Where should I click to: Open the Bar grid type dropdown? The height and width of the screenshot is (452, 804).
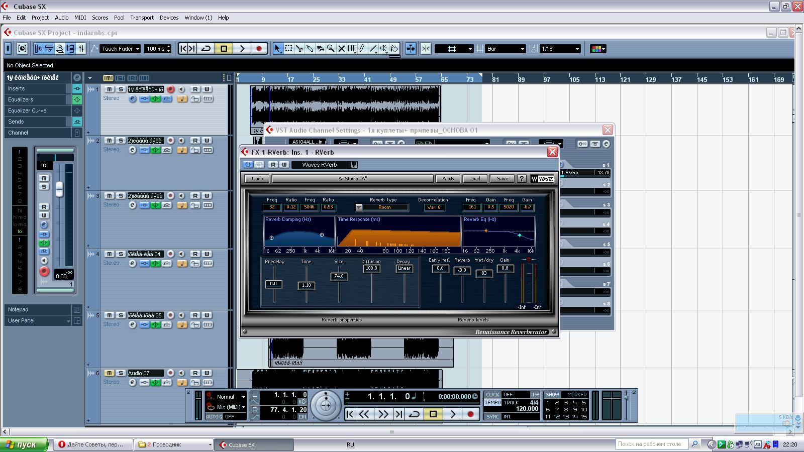click(506, 49)
